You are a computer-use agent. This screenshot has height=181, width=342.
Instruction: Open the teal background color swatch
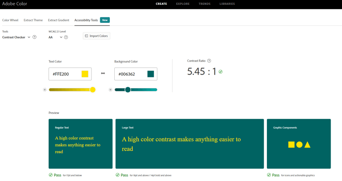click(151, 74)
